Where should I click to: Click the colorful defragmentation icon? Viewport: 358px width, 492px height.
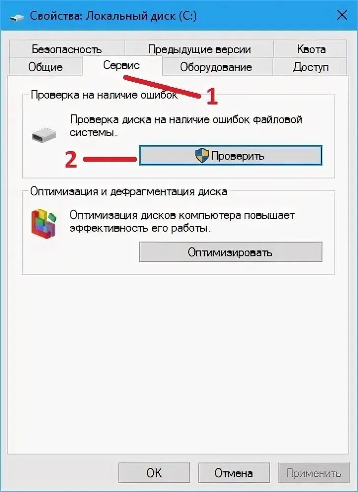44,224
